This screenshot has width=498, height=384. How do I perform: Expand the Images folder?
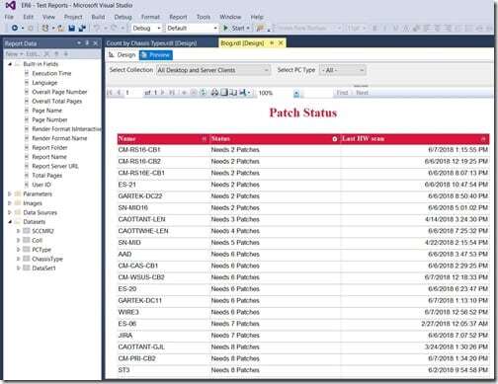click(10, 203)
